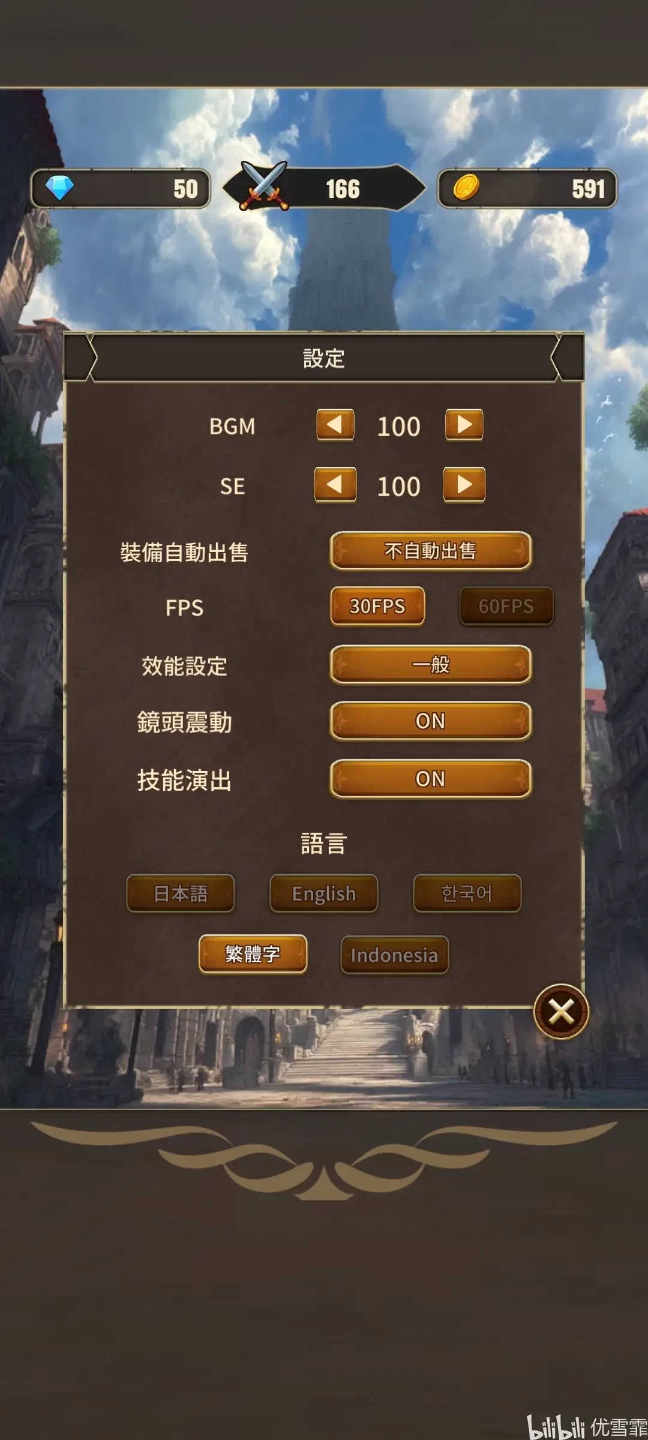Tap the gold coin currency icon

pos(466,187)
